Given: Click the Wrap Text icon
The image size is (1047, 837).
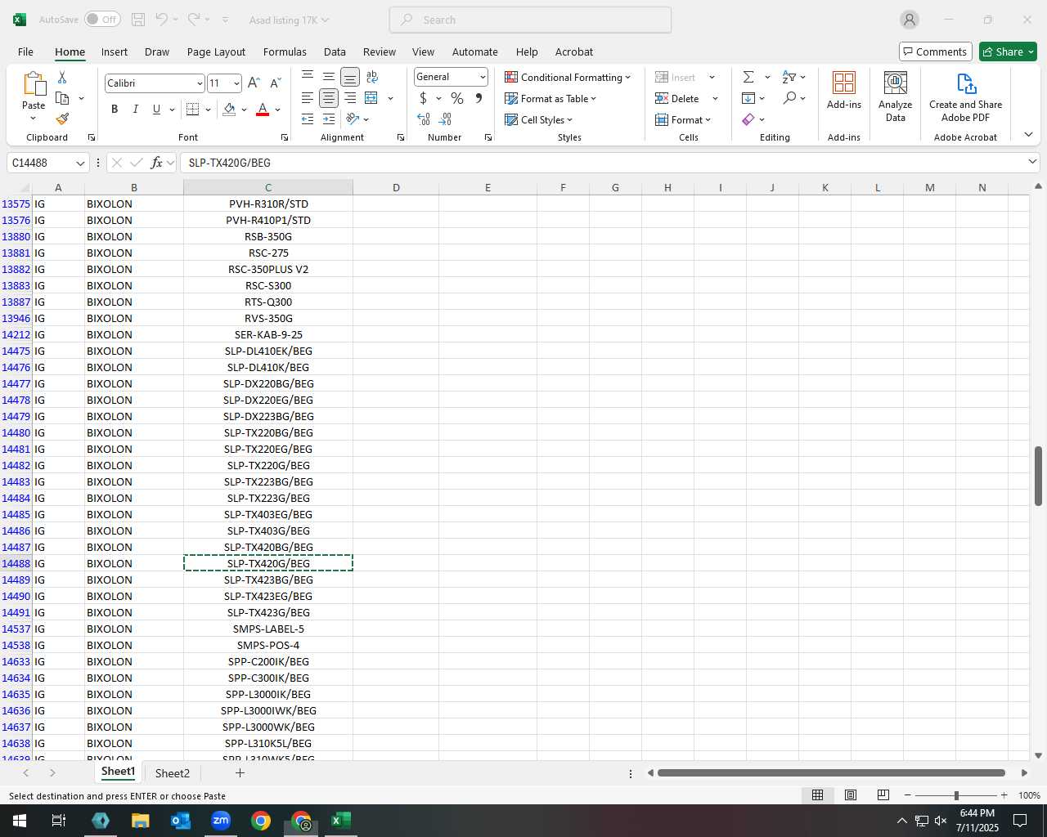Looking at the screenshot, I should pos(372,77).
